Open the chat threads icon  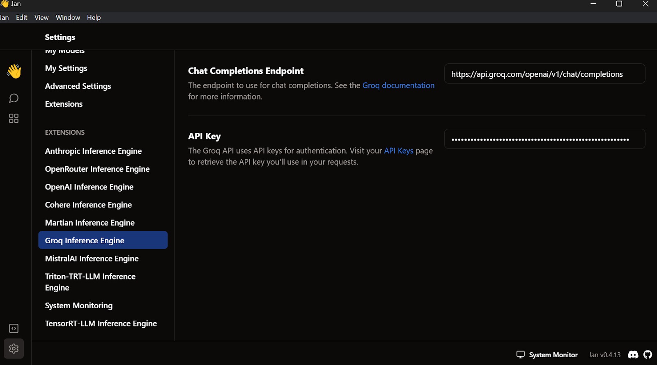pos(14,98)
